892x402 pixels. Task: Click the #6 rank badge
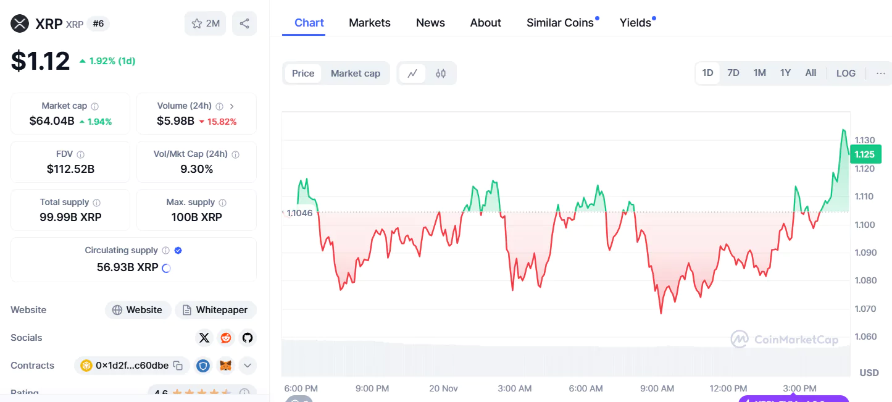[x=99, y=24]
